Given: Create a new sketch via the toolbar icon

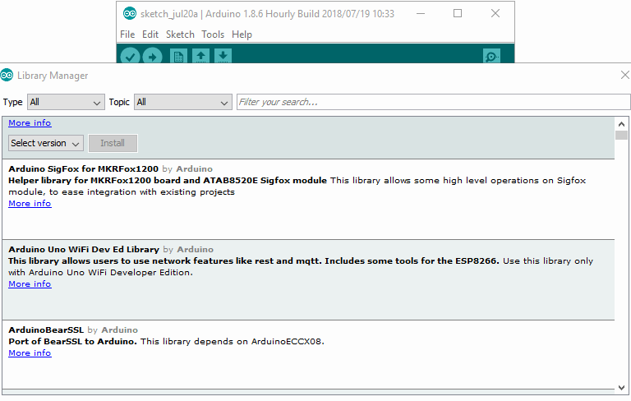Looking at the screenshot, I should [178, 56].
